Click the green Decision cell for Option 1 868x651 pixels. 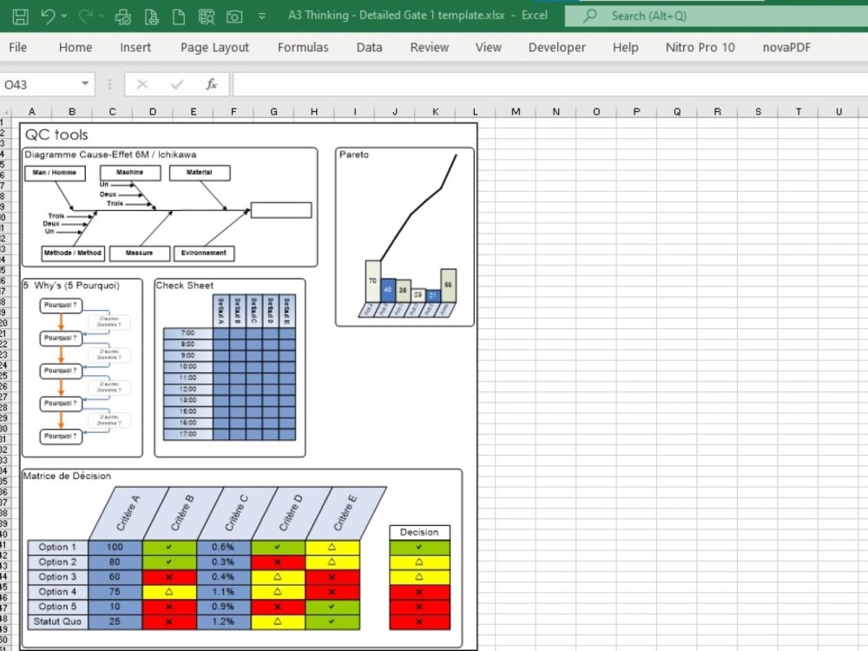tap(419, 548)
